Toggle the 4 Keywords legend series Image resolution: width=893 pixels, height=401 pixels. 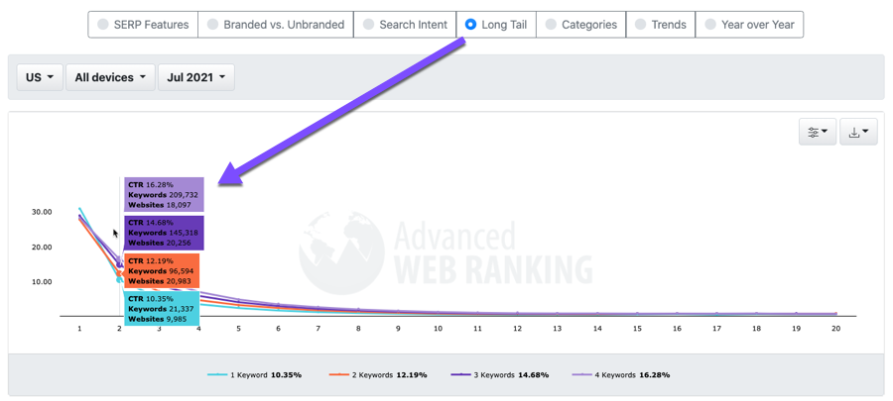click(x=621, y=375)
